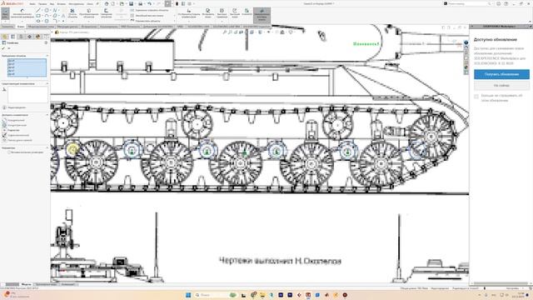Click inside the existing relations list box
Screen dimensions: 533x300
click(27, 94)
